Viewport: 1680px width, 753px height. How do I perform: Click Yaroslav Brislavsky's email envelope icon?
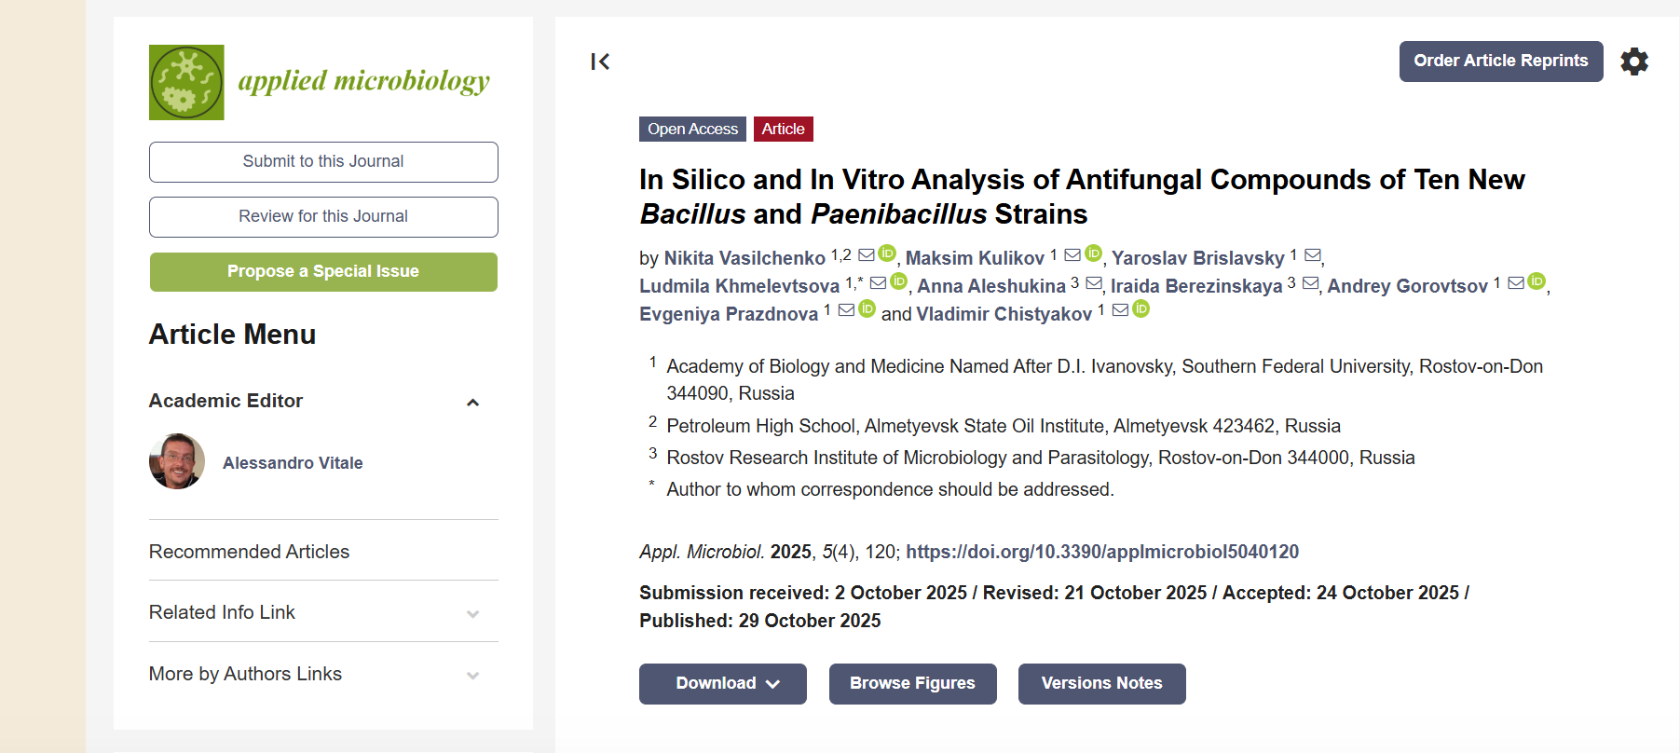click(1313, 255)
